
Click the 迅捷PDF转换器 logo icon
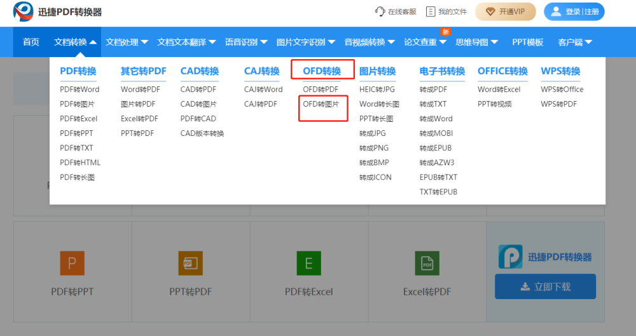click(x=23, y=11)
